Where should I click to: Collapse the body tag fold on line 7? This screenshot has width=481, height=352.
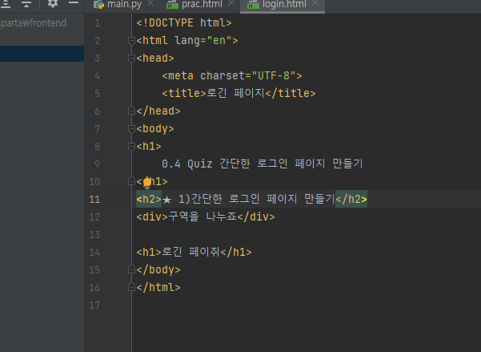(131, 129)
